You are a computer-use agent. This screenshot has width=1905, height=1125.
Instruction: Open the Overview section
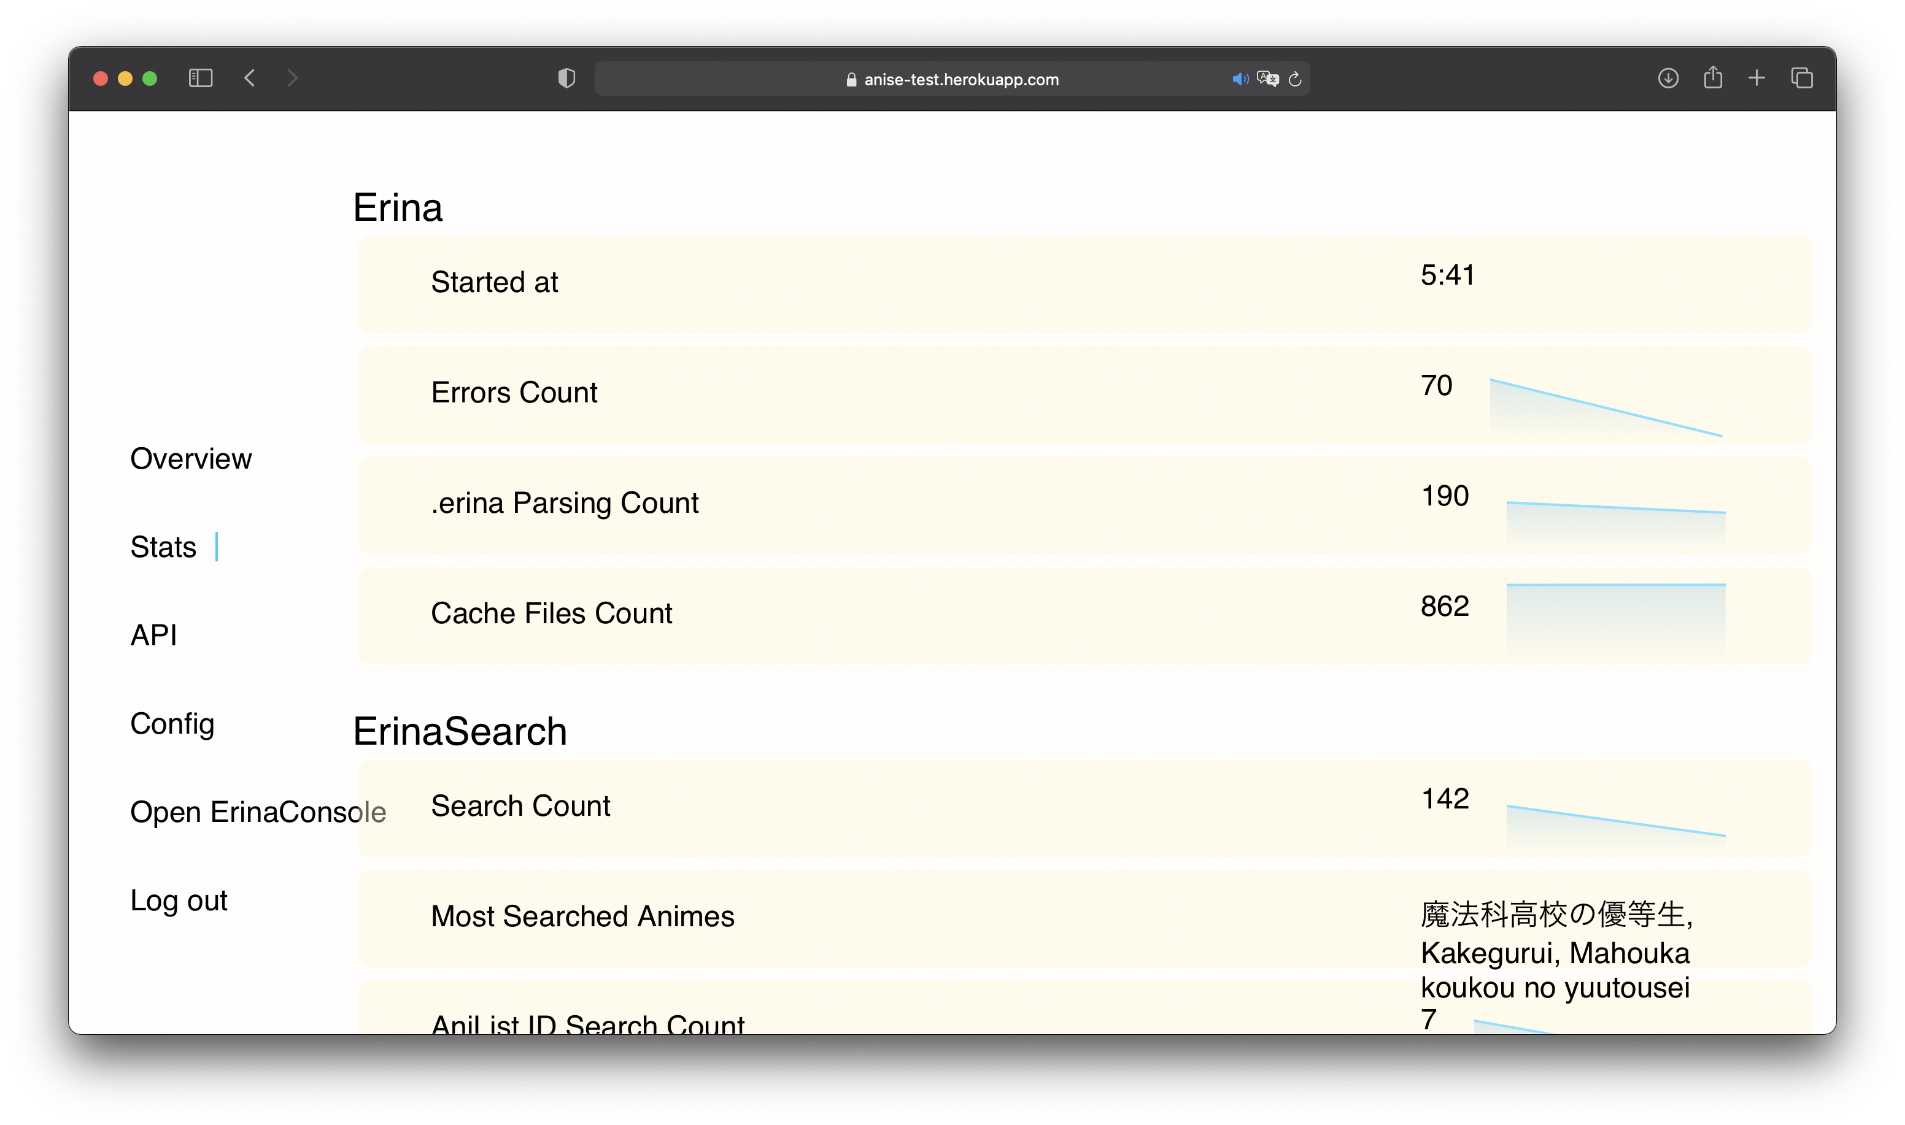(x=190, y=459)
